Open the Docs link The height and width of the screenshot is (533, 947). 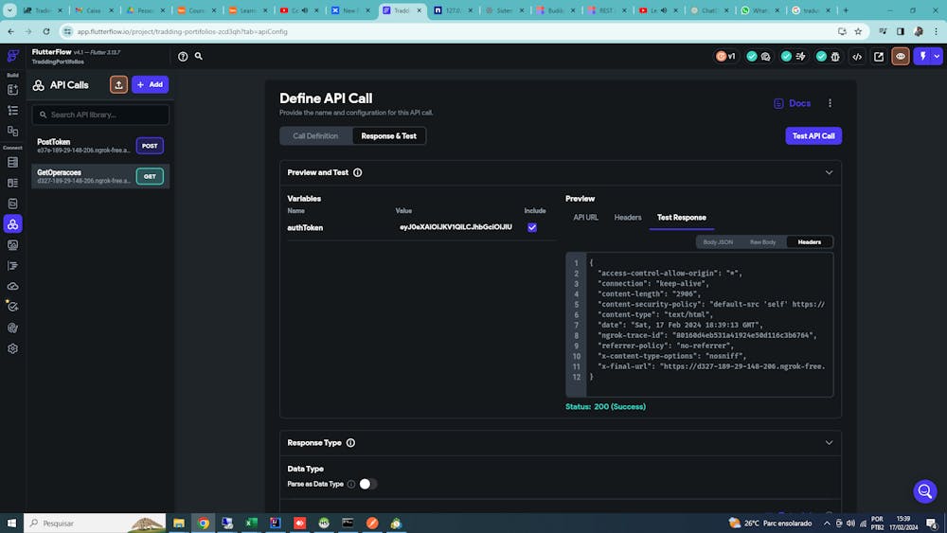[793, 103]
